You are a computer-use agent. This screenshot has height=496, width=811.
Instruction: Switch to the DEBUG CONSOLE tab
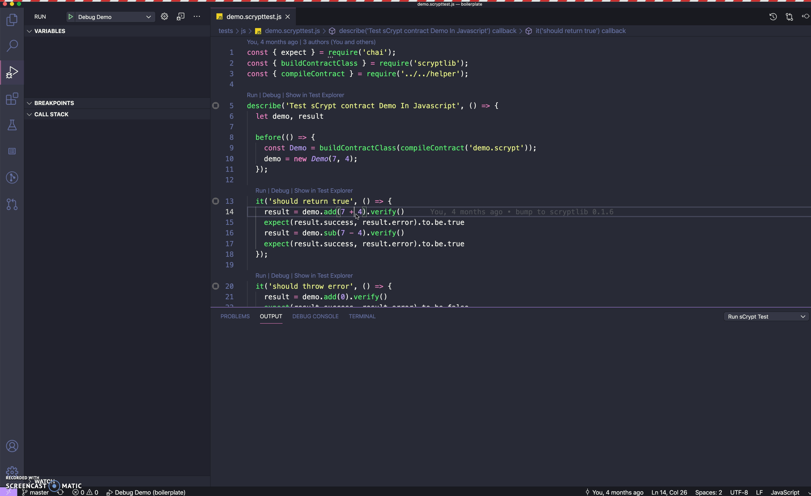(x=315, y=316)
